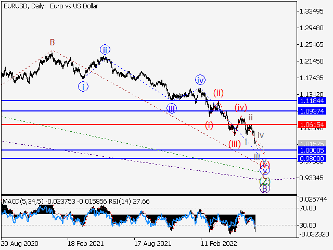Click the blue 0.98000 price level tag
This screenshot has width=333, height=250.
tap(312, 158)
